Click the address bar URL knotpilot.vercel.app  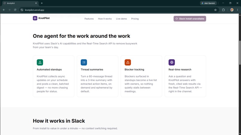click(x=34, y=10)
